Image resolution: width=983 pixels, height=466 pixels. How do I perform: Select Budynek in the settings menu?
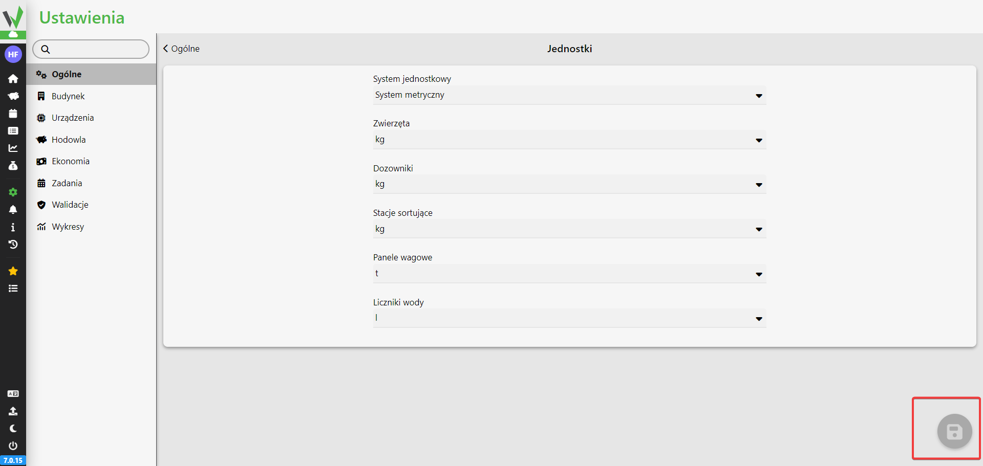(x=68, y=96)
